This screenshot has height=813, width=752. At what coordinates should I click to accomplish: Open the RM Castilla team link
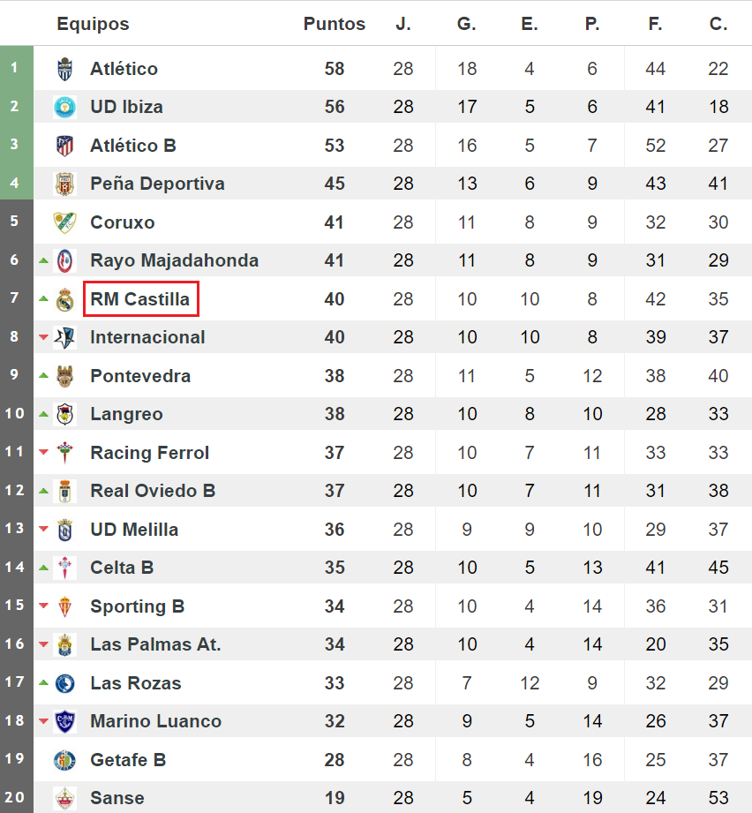point(140,299)
